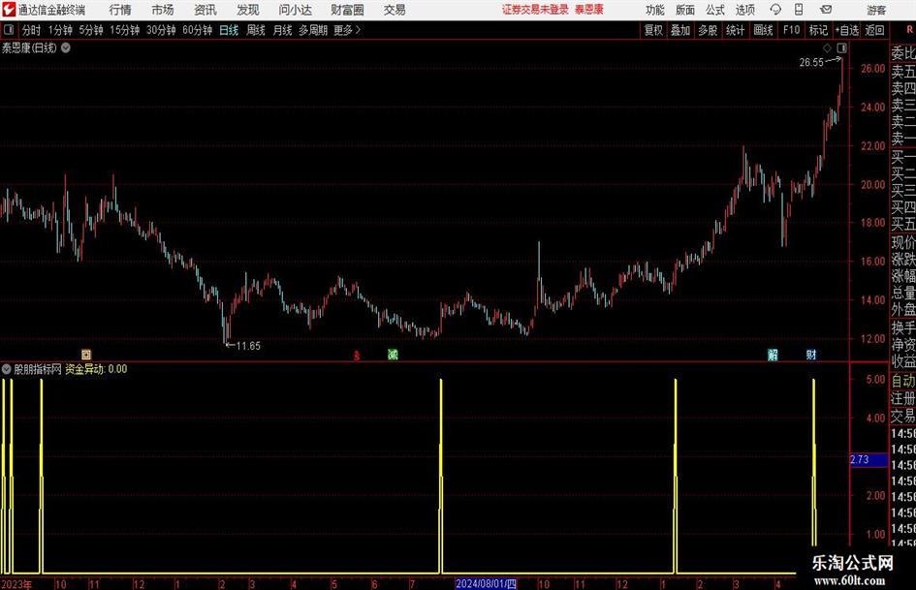Click the 2024/08/01/四 date label

coord(486,583)
